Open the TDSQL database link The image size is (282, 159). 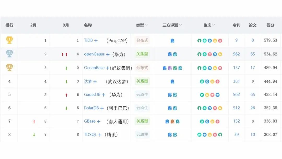90,134
